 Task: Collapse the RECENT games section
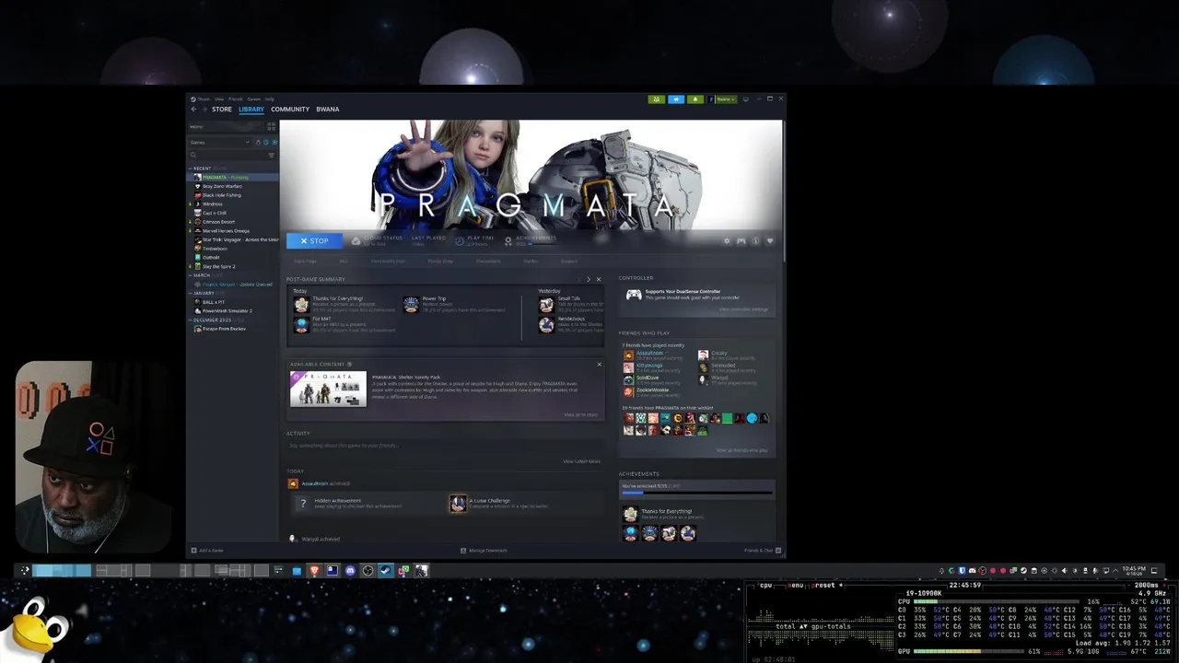[191, 169]
